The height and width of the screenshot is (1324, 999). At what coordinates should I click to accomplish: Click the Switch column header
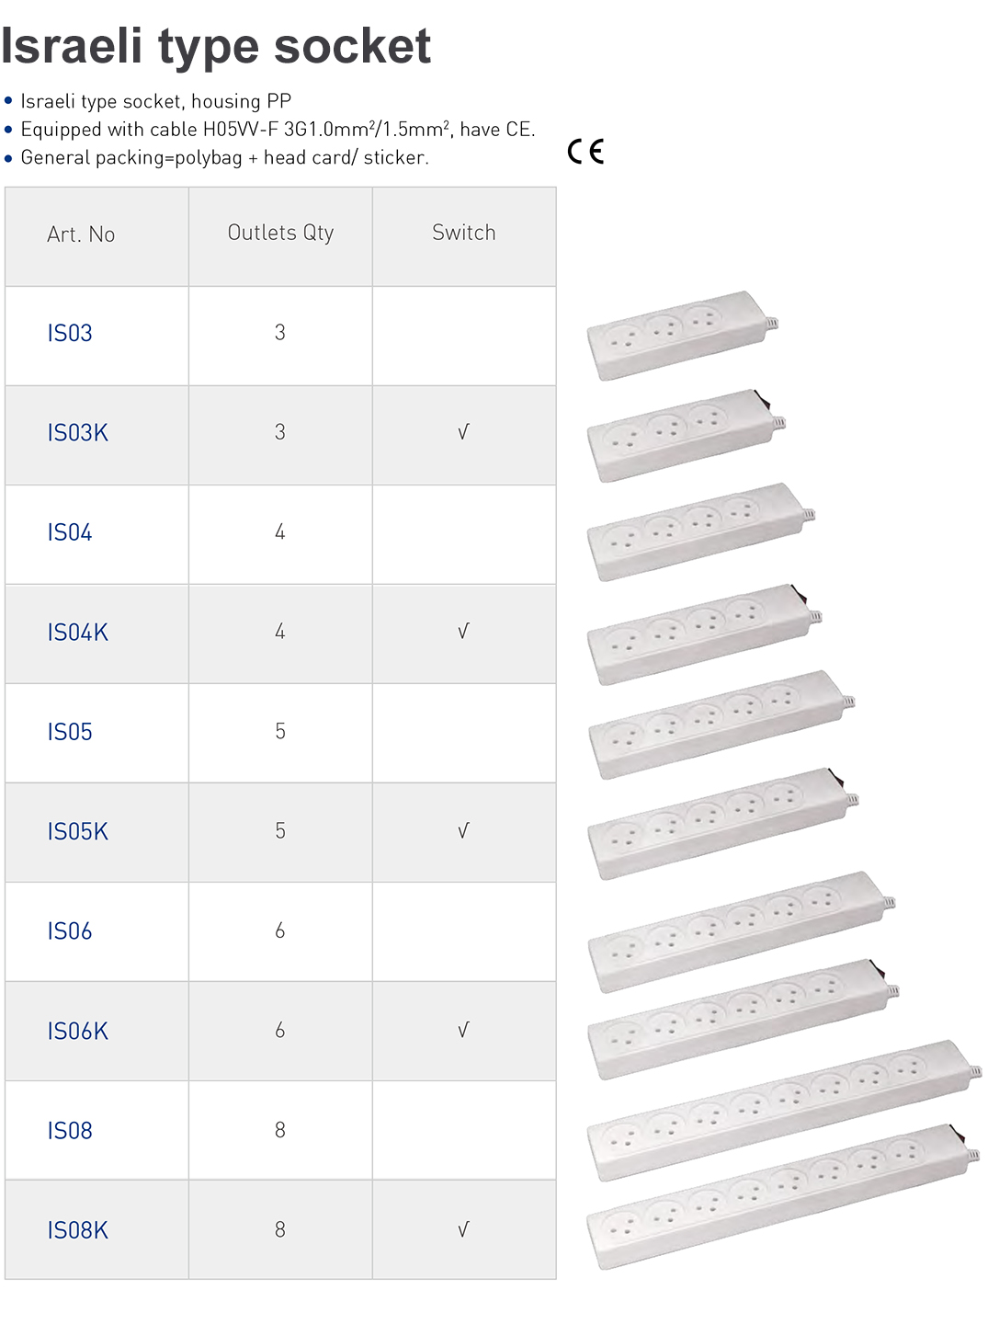(x=463, y=233)
